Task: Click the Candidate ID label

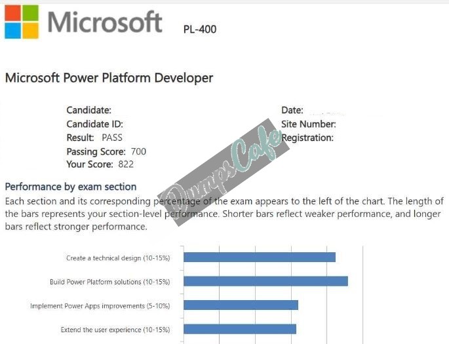Action: [94, 124]
